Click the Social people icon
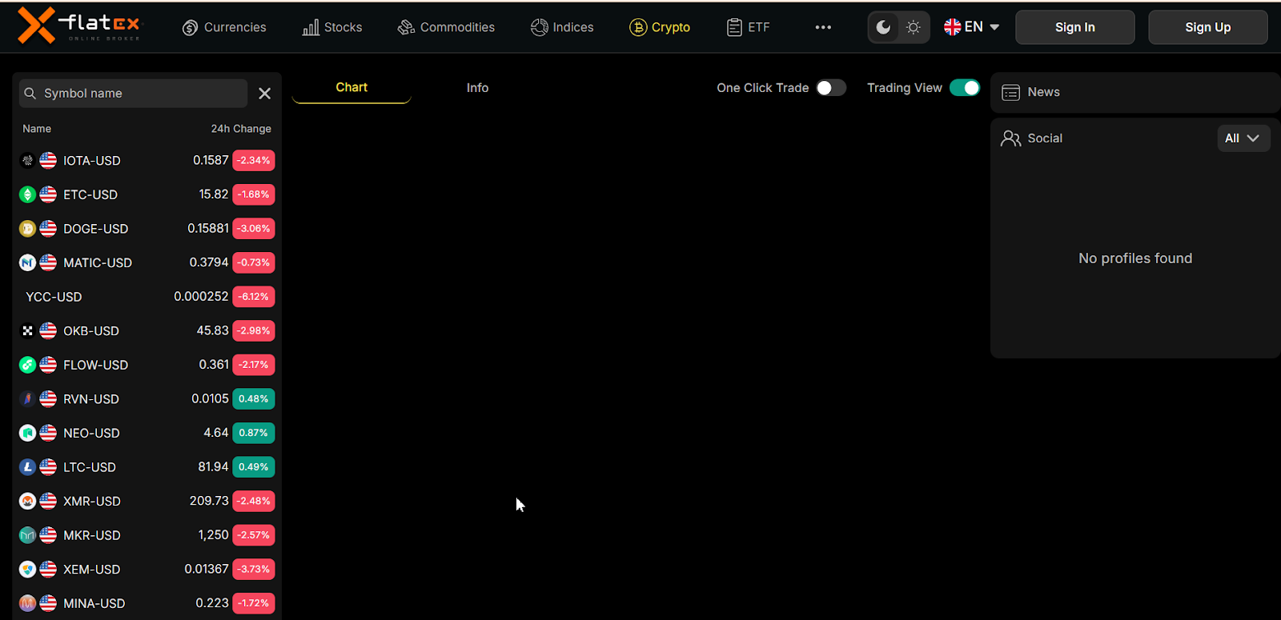Screen dimensions: 1281x620 click(1010, 138)
